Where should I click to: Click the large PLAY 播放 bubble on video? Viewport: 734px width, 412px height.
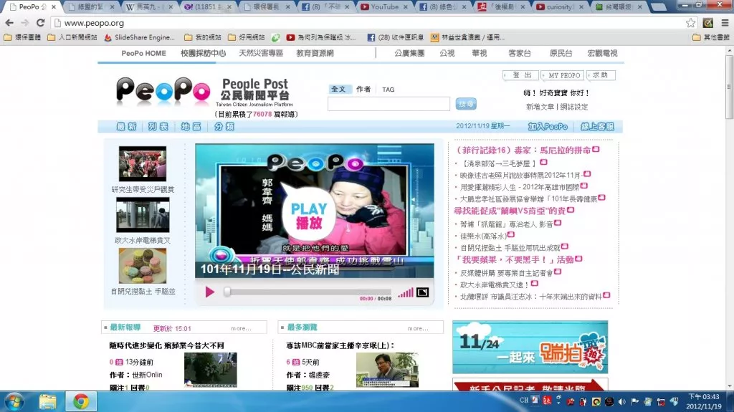(308, 216)
